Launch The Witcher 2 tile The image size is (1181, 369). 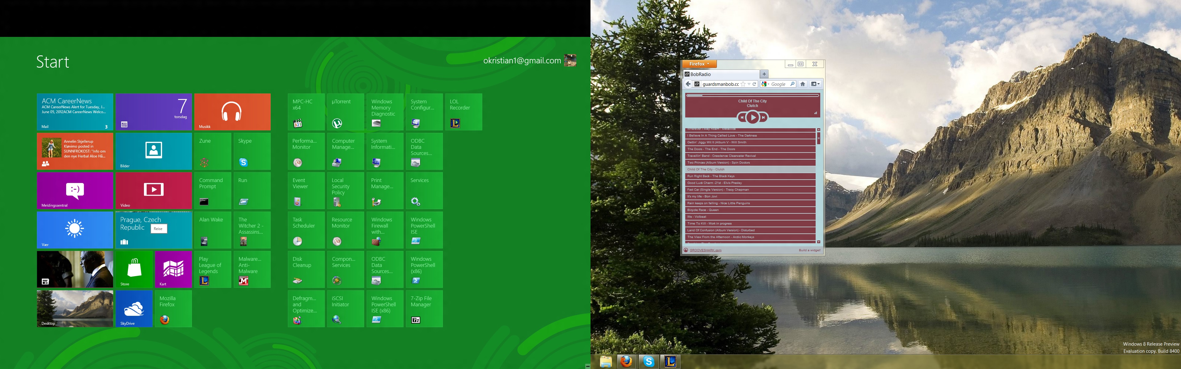click(x=252, y=230)
